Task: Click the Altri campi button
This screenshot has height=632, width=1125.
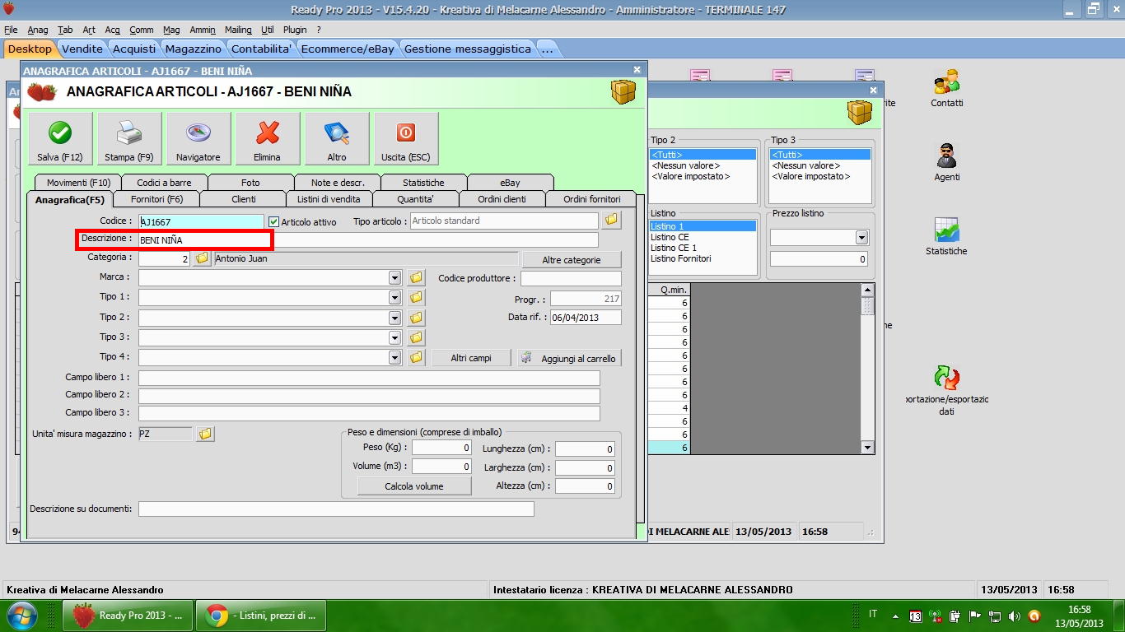Action: point(471,358)
